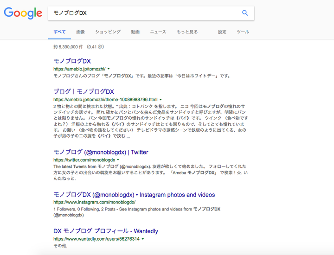
Task: Open the モノブログDX result title
Action: (72, 61)
